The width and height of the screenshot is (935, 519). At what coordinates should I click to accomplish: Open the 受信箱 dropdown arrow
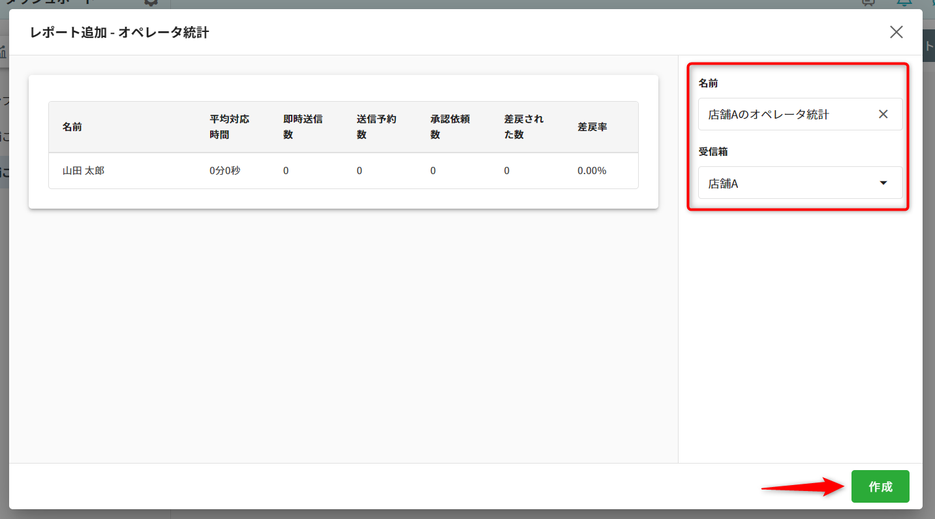[x=883, y=183]
